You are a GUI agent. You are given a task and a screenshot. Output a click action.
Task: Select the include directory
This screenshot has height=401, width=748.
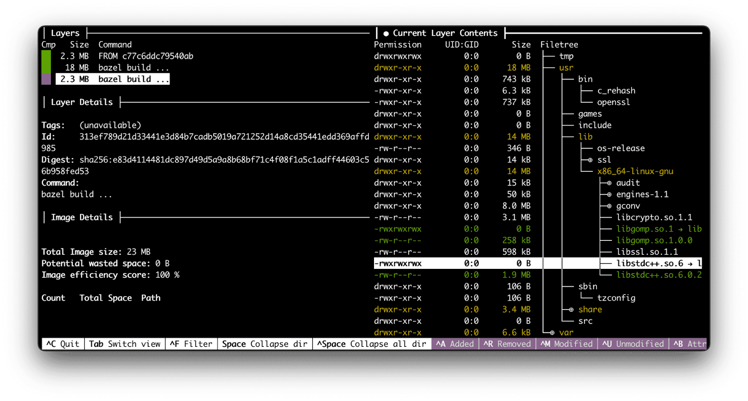click(x=595, y=125)
